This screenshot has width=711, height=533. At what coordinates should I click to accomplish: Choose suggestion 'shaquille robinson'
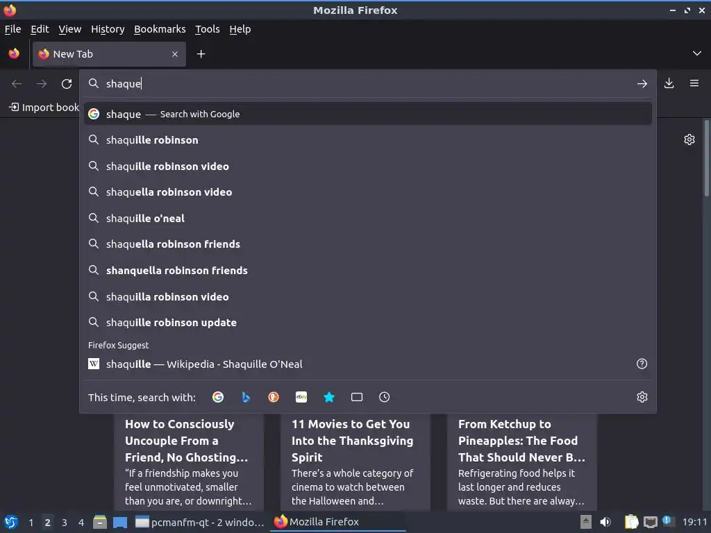pyautogui.click(x=368, y=140)
